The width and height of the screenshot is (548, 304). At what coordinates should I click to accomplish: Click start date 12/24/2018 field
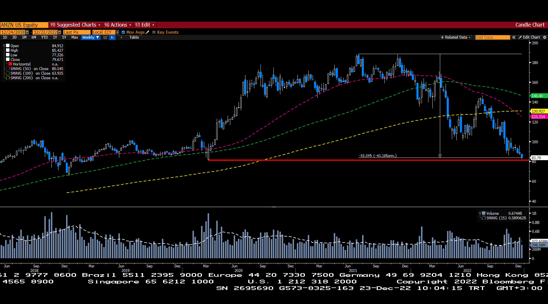13,32
